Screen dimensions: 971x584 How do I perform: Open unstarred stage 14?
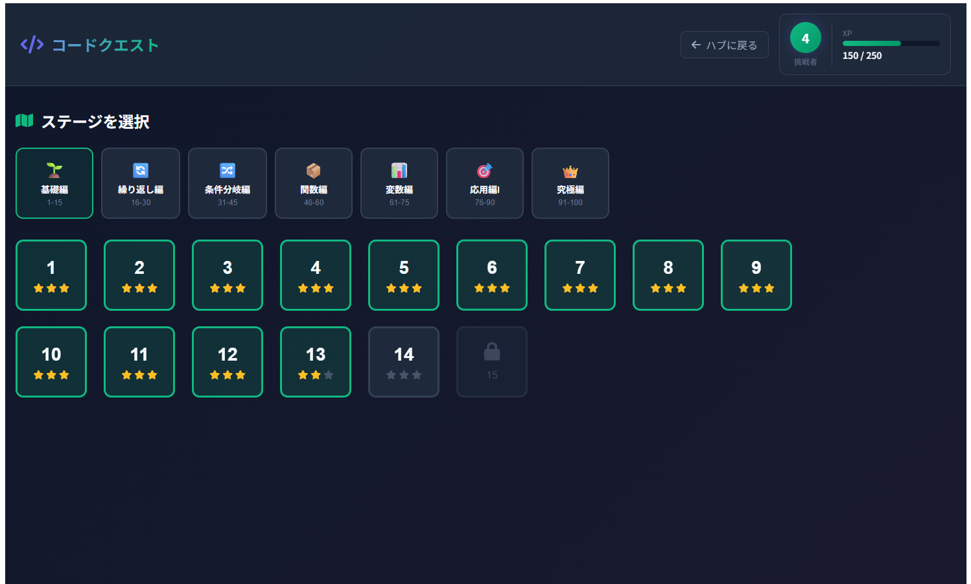(404, 362)
